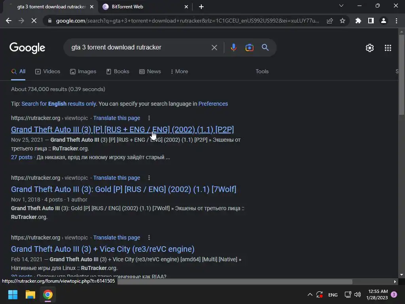Image resolution: width=405 pixels, height=304 pixels.
Task: Open File Explorer from taskbar
Action: click(x=30, y=294)
